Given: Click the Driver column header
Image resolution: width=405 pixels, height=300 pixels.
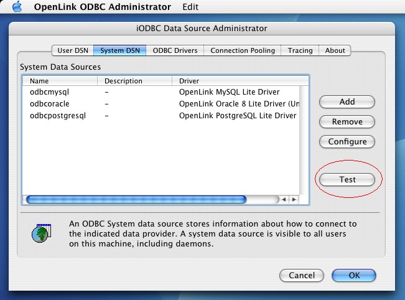Looking at the screenshot, I should [240, 81].
